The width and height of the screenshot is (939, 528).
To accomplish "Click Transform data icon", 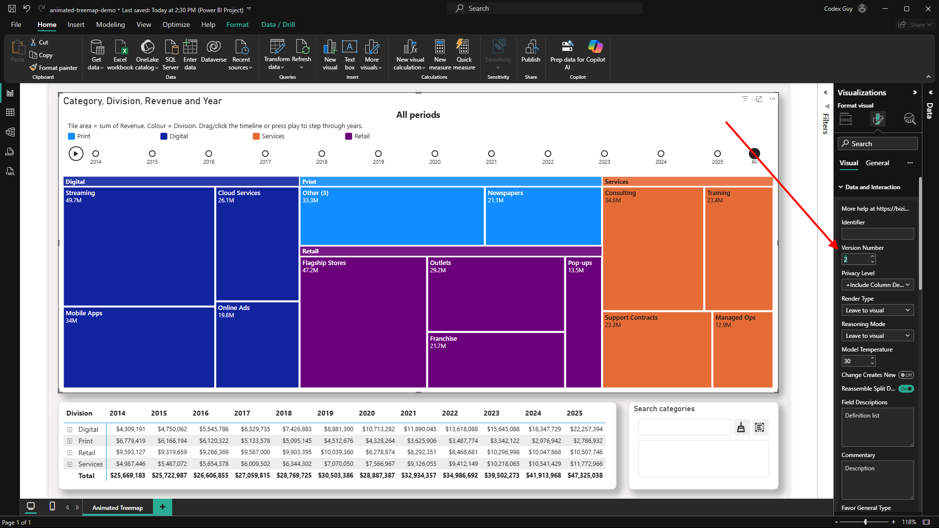I will [277, 55].
